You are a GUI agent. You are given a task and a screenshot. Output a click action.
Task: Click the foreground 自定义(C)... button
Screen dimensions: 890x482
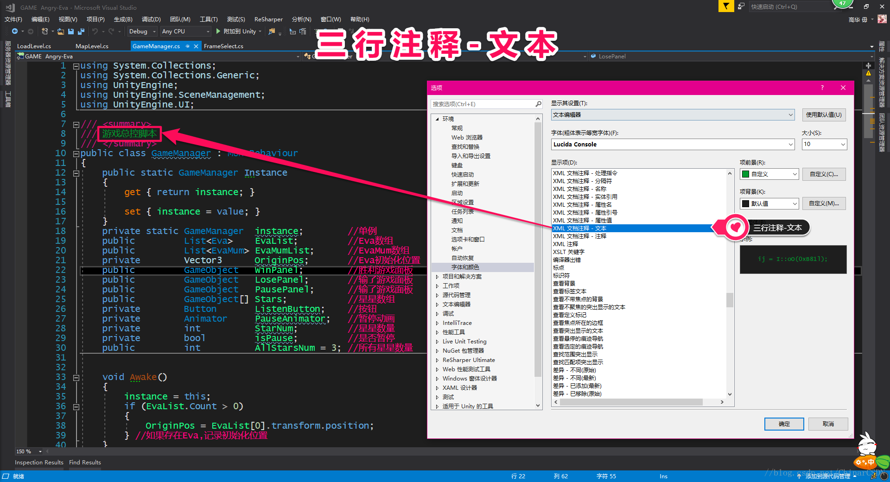(824, 174)
